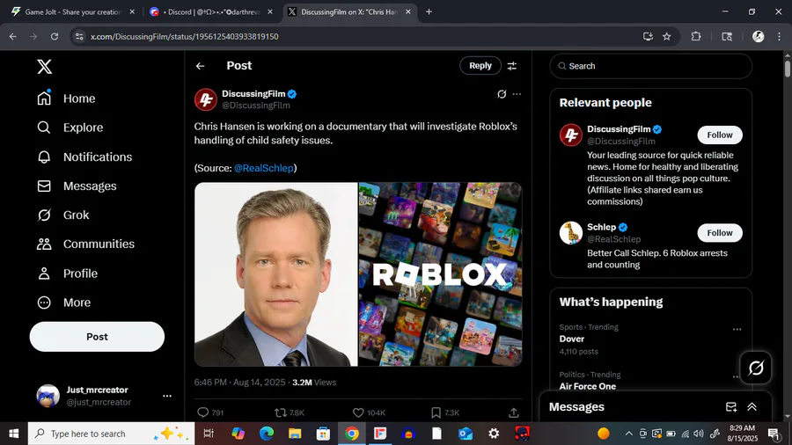Expand the Messages drawer with double chevron
The width and height of the screenshot is (792, 445).
pos(752,407)
